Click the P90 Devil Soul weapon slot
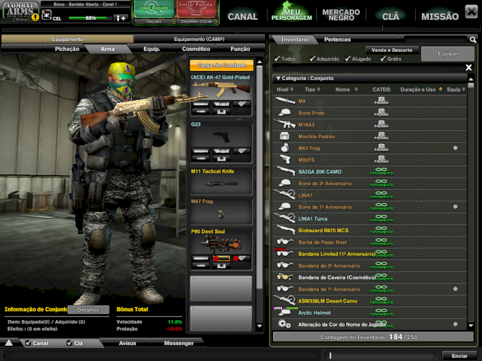482x361 pixels. coord(221,249)
